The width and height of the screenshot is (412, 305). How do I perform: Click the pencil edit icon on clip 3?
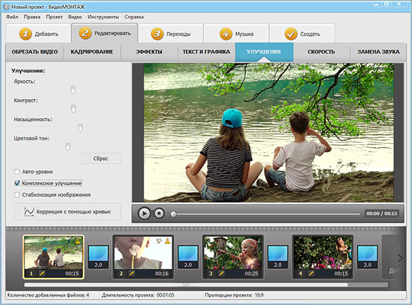pyautogui.click(x=221, y=273)
